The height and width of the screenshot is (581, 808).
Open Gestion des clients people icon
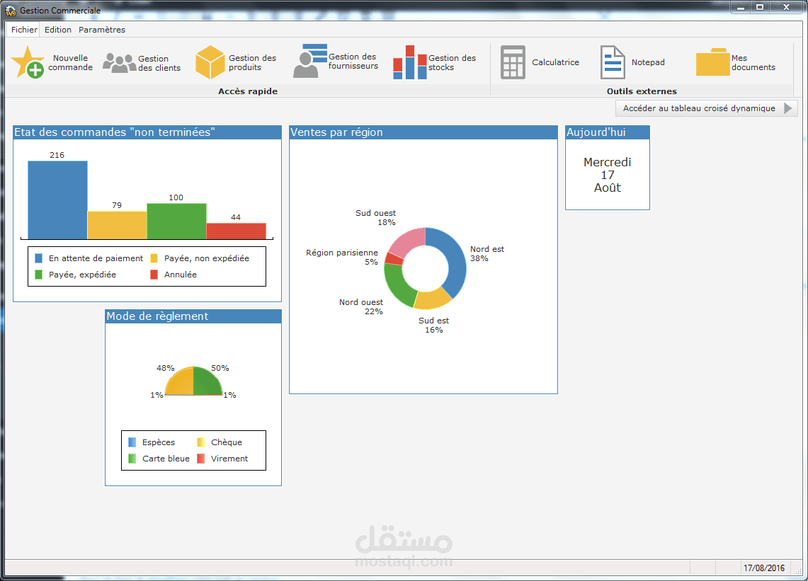click(x=119, y=63)
